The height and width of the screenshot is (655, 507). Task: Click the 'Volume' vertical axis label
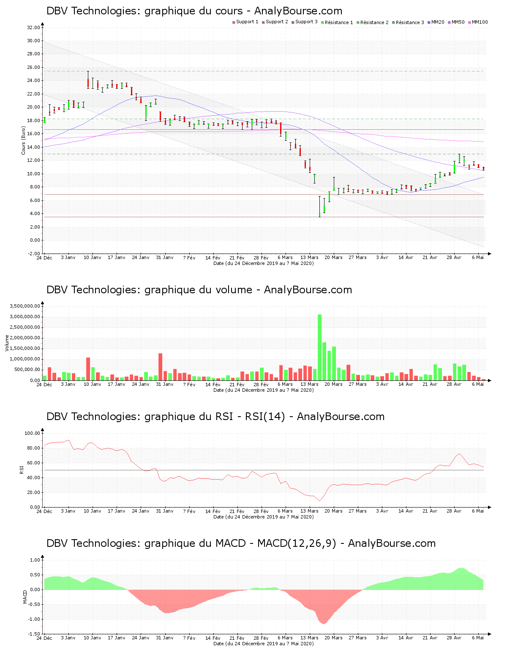7,343
